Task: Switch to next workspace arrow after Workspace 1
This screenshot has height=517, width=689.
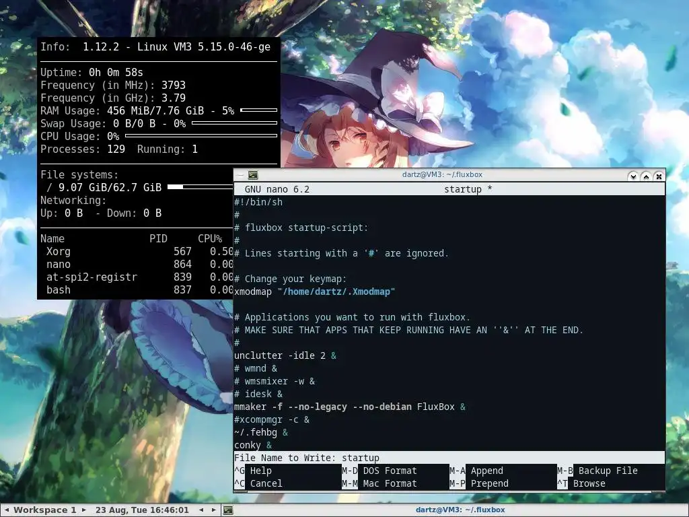Action: coord(84,510)
